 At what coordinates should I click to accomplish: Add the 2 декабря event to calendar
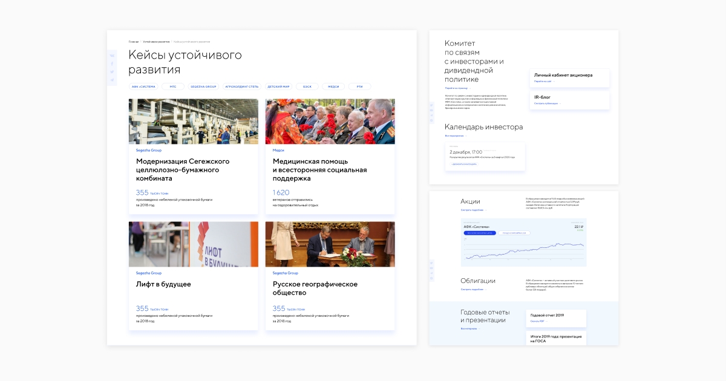pyautogui.click(x=464, y=164)
